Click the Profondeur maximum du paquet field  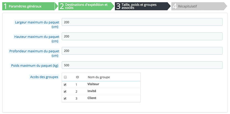[142, 51]
